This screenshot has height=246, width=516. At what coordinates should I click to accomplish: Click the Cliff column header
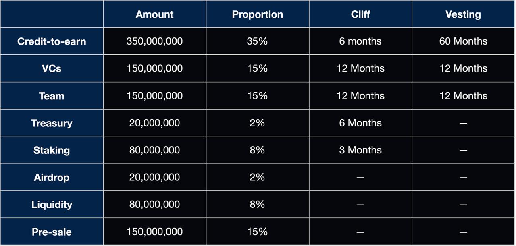tap(360, 14)
